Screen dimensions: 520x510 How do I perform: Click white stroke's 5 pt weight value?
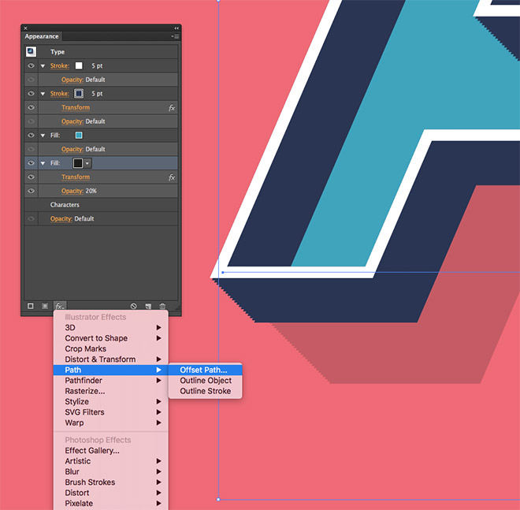[97, 66]
